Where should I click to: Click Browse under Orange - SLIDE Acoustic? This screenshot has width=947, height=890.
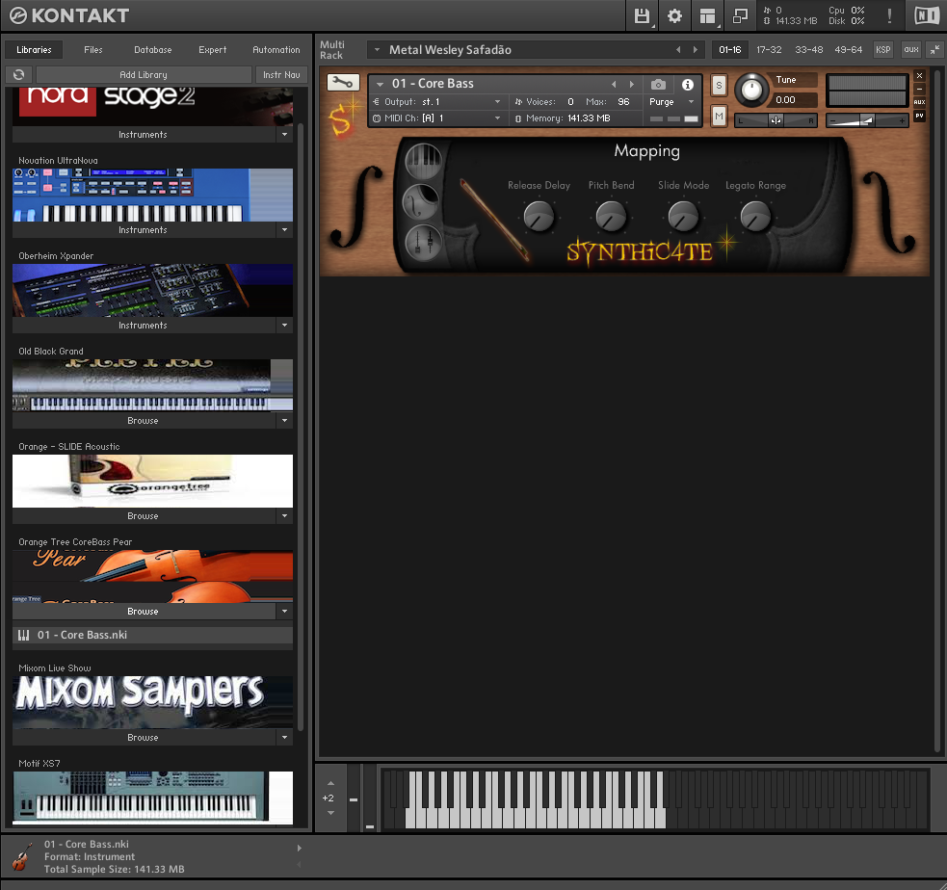tap(144, 515)
